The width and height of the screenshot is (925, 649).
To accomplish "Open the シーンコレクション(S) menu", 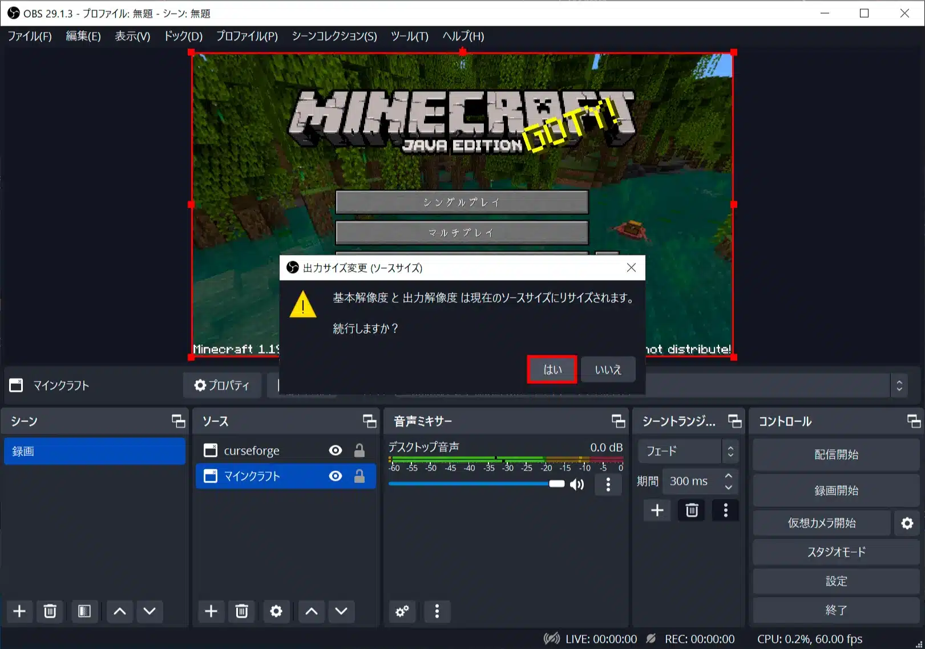I will 334,36.
